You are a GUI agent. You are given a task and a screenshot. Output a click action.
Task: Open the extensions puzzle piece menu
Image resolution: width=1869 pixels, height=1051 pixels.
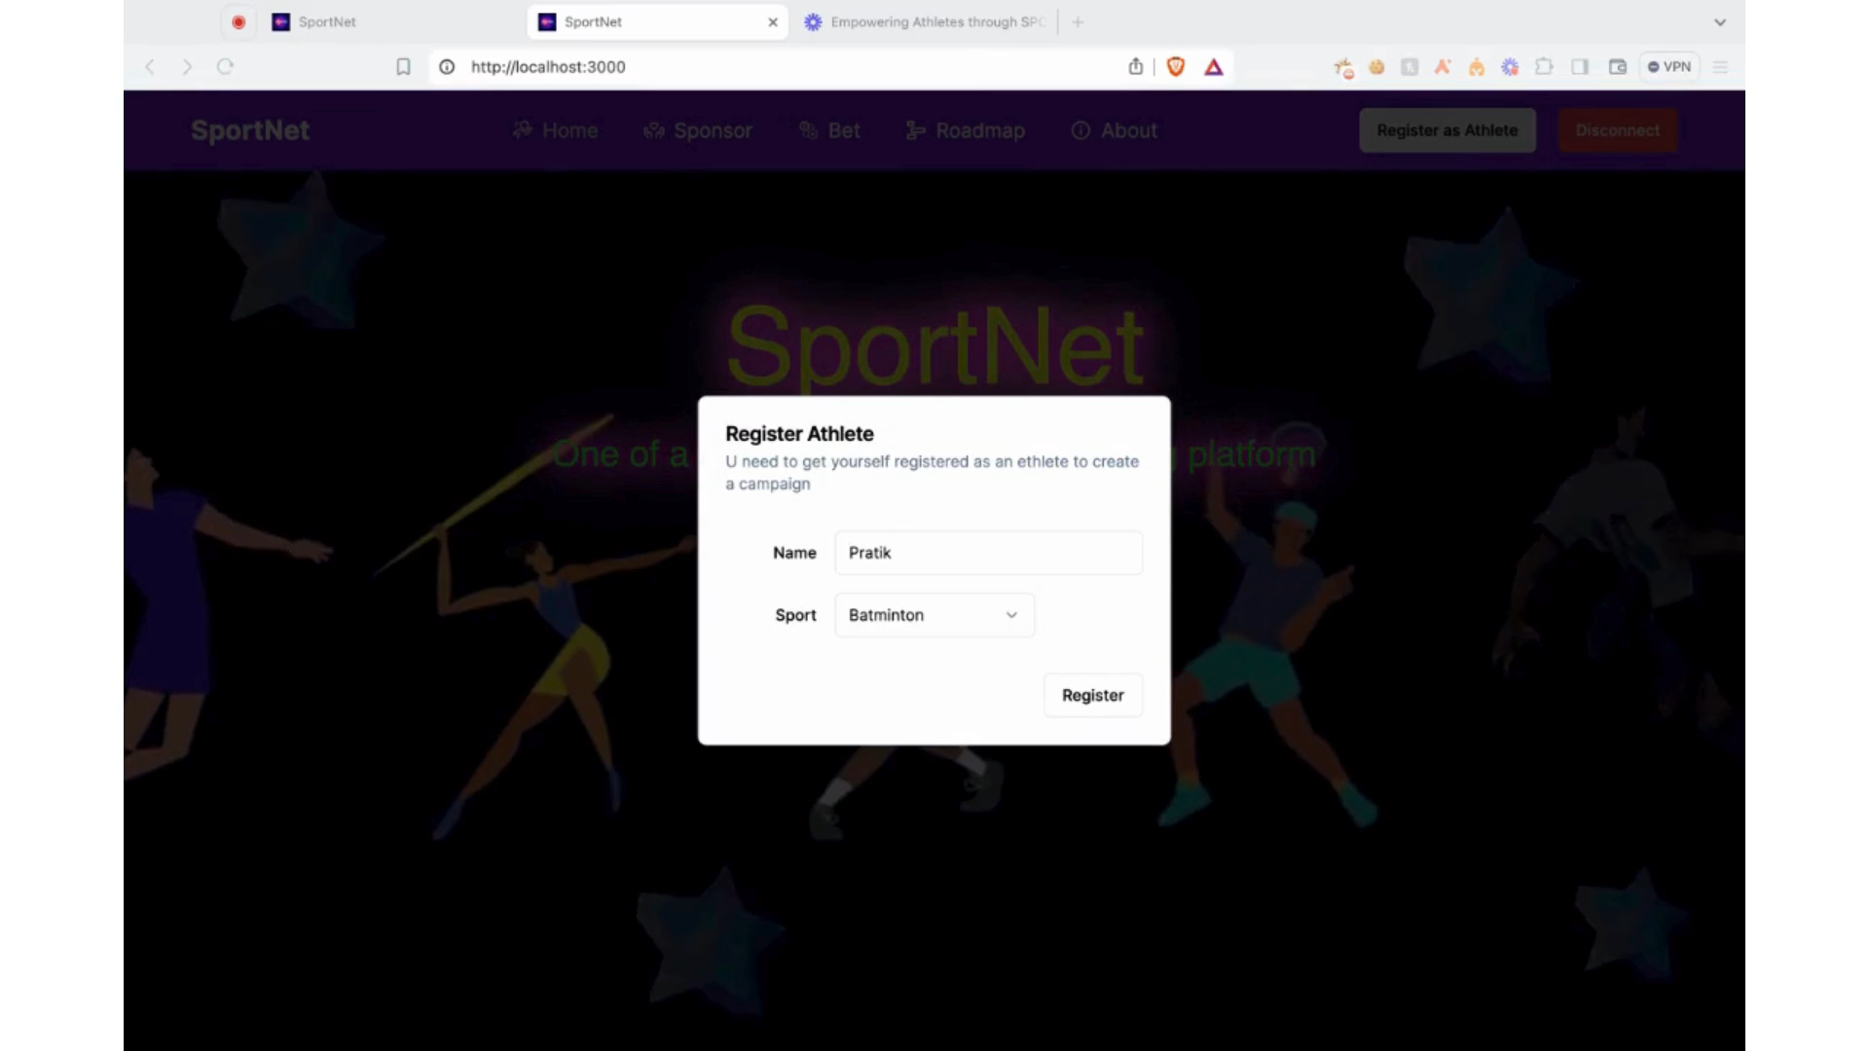click(x=1544, y=66)
